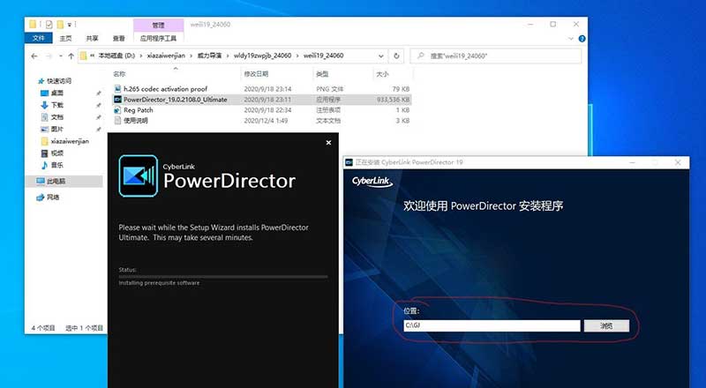Click the installer window title bar icon
The image size is (706, 388).
point(349,162)
